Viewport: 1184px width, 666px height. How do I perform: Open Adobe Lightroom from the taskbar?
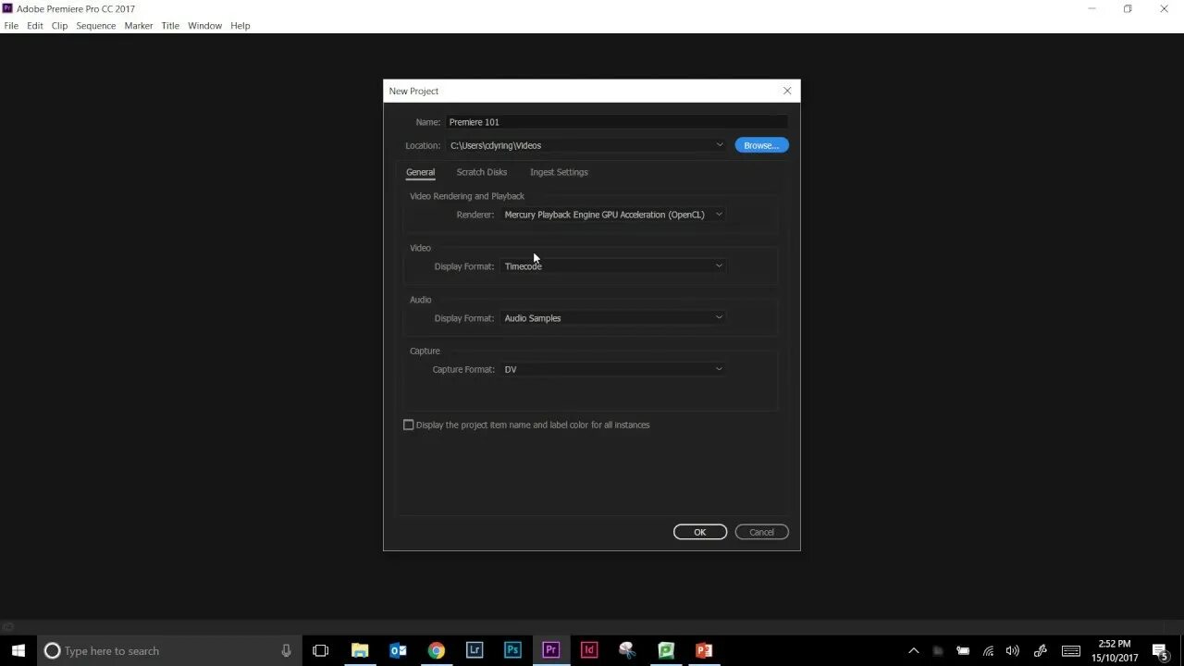pos(474,650)
